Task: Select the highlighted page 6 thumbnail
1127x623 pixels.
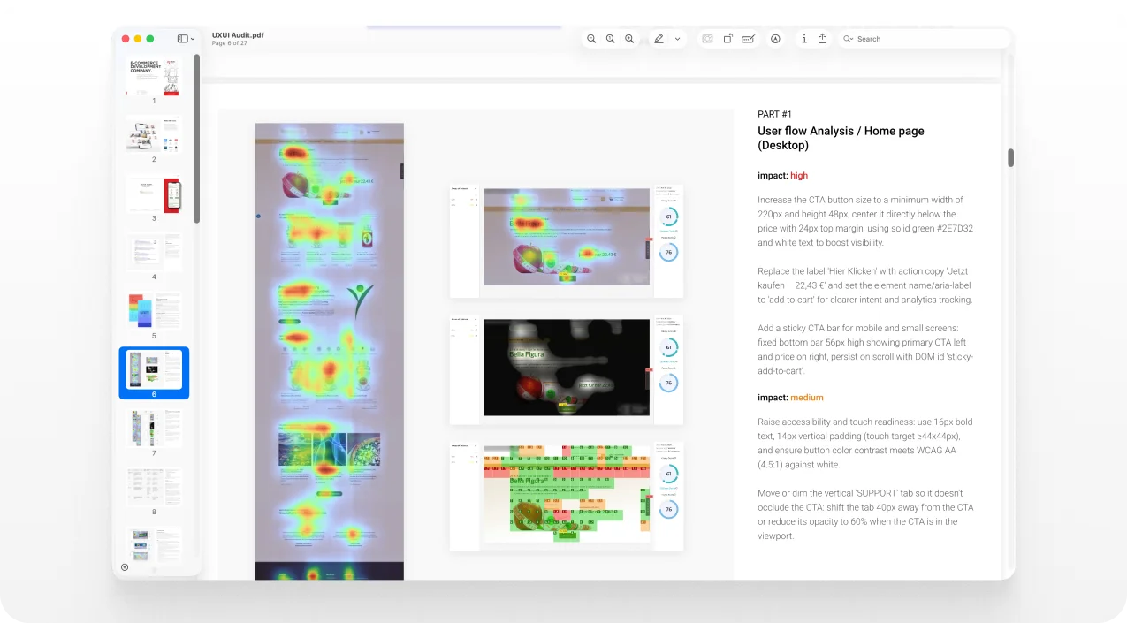Action: pos(154,370)
